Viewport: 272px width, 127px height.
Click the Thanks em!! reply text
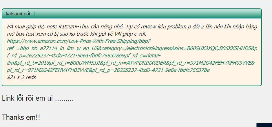tap(21, 117)
